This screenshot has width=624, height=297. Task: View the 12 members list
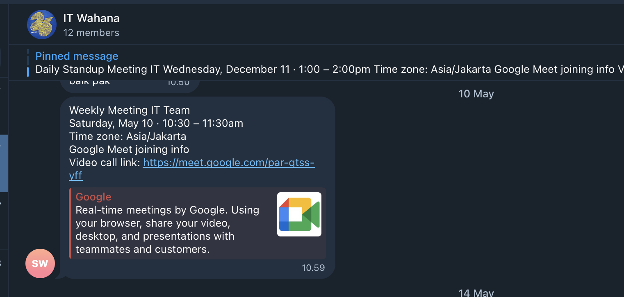91,33
